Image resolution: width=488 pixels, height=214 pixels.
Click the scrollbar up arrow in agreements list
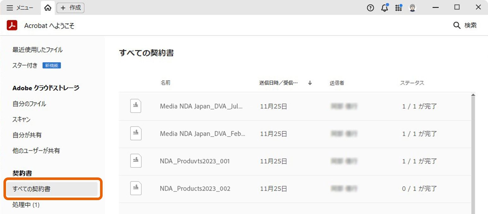coord(473,95)
